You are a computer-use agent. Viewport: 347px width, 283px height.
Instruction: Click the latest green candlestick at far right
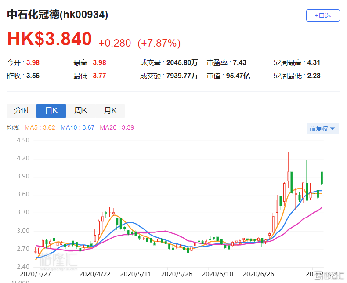click(322, 178)
